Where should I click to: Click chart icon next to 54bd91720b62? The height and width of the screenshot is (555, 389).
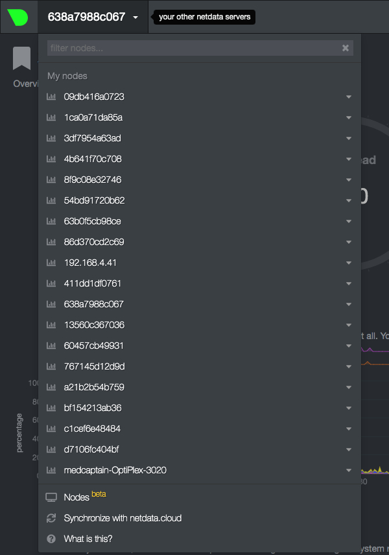51,200
